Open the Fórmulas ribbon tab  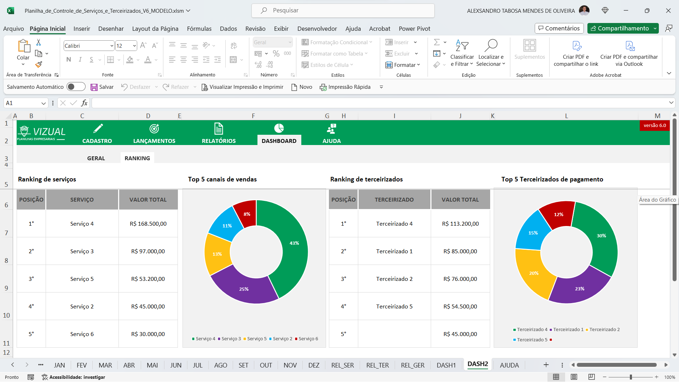[199, 29]
